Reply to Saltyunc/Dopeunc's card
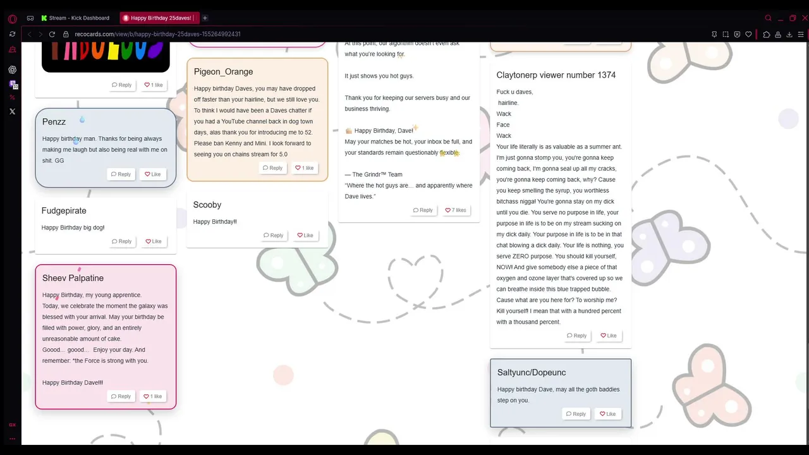 pos(576,414)
